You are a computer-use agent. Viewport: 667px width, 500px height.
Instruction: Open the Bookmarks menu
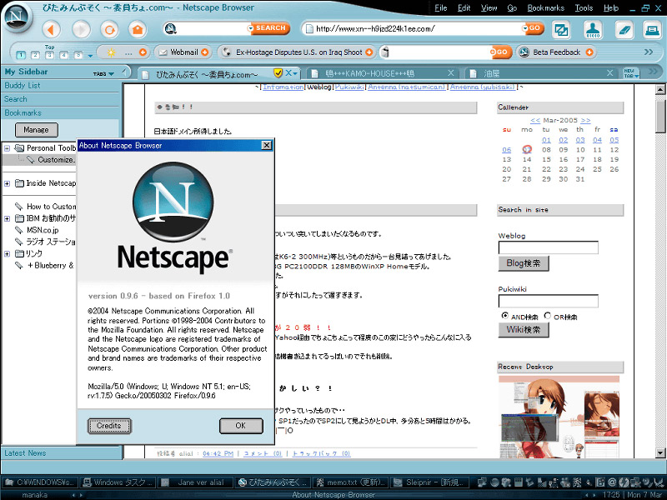click(546, 8)
